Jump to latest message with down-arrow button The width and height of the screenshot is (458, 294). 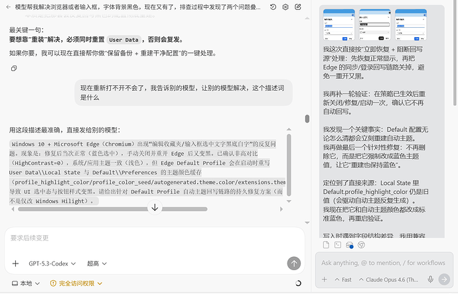pos(155,207)
